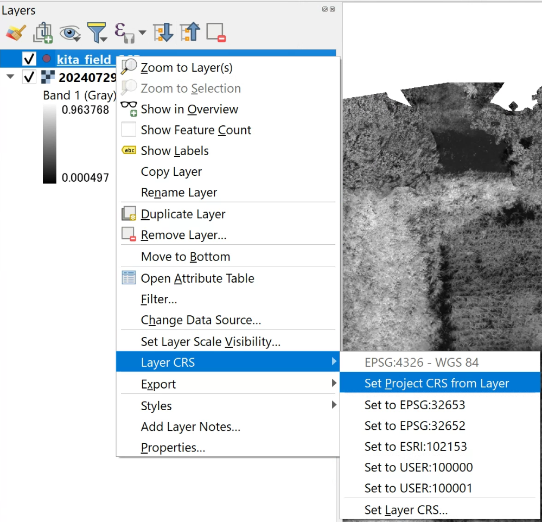542x522 pixels.
Task: Choose Zoom to Layer(s) in context menu
Action: [x=228, y=67]
